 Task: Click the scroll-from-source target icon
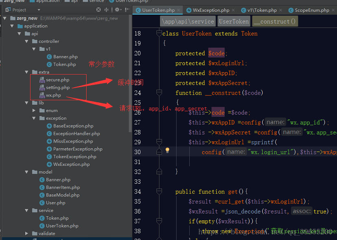click(x=98, y=9)
